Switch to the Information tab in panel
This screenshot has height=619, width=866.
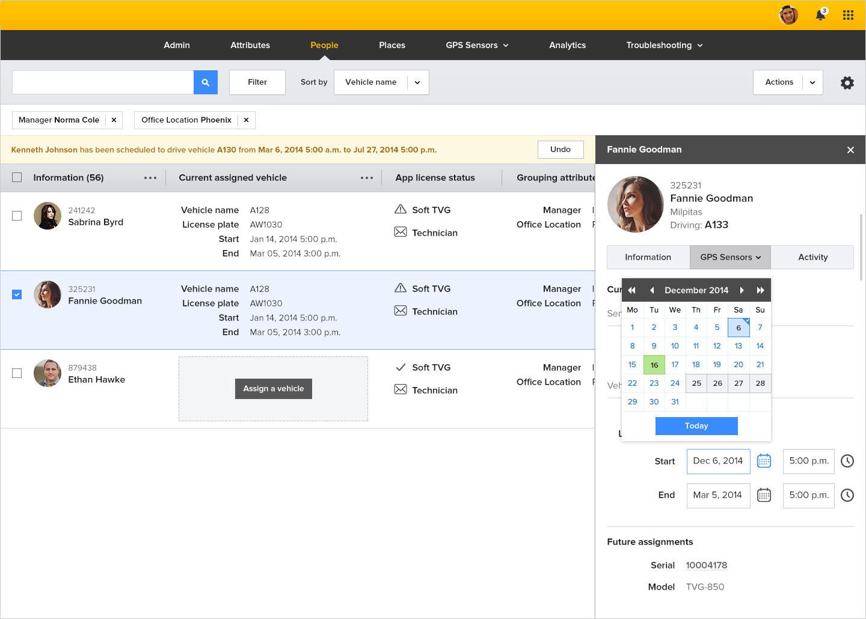648,257
